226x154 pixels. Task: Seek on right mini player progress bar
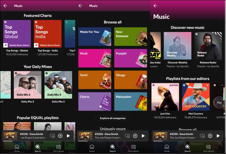(x=188, y=141)
